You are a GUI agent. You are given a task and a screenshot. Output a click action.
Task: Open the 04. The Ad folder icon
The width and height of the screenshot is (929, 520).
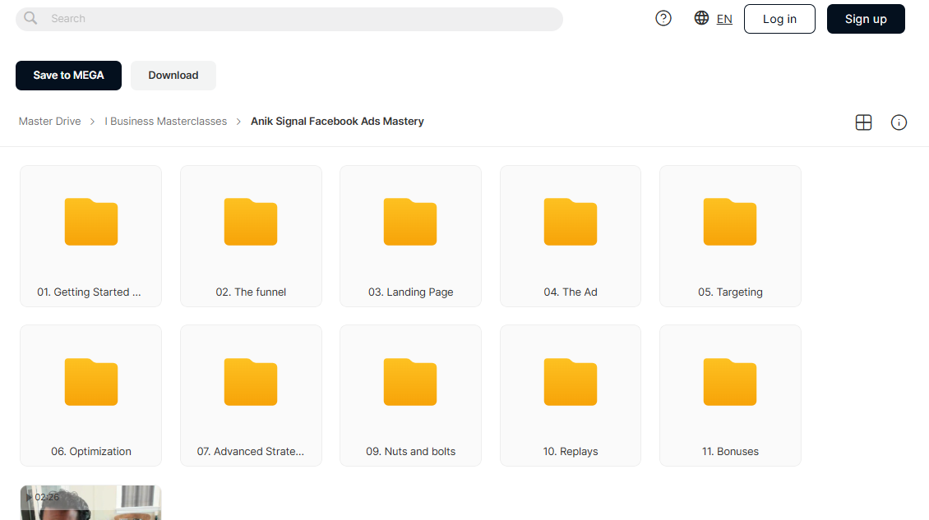571,222
